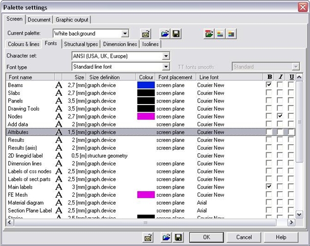Click the font 'A' icon for Main labels
The width and height of the screenshot is (310, 246).
58,187
